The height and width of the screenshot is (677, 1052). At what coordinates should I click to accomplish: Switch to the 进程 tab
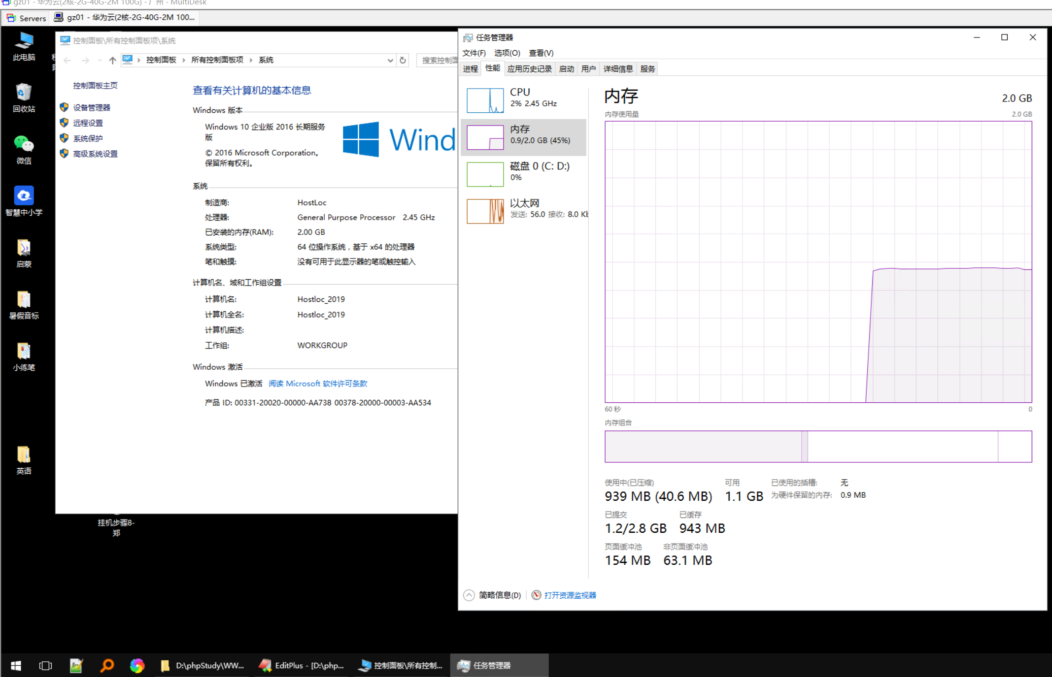[471, 69]
